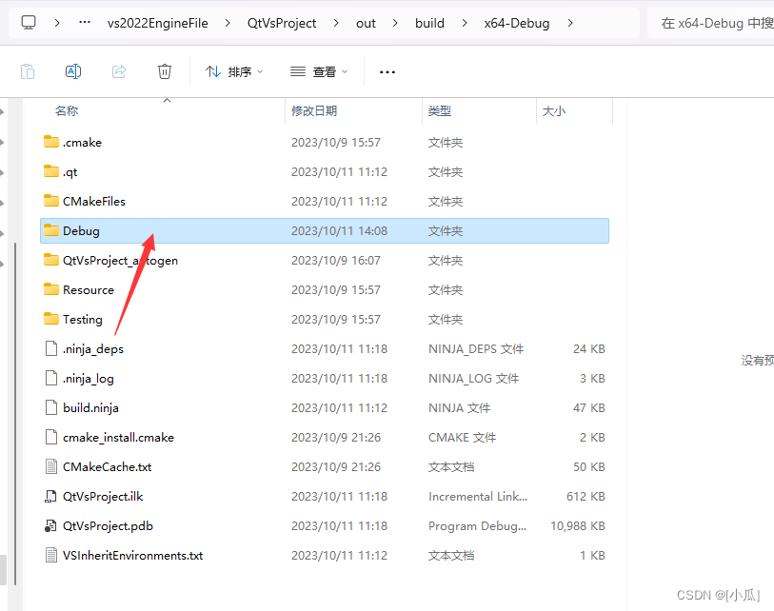
Task: Sort by 修改日期 column header
Action: point(314,111)
